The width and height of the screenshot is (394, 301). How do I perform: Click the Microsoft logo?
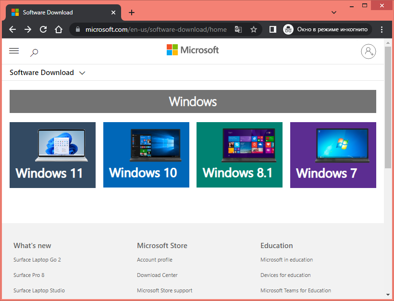point(193,50)
